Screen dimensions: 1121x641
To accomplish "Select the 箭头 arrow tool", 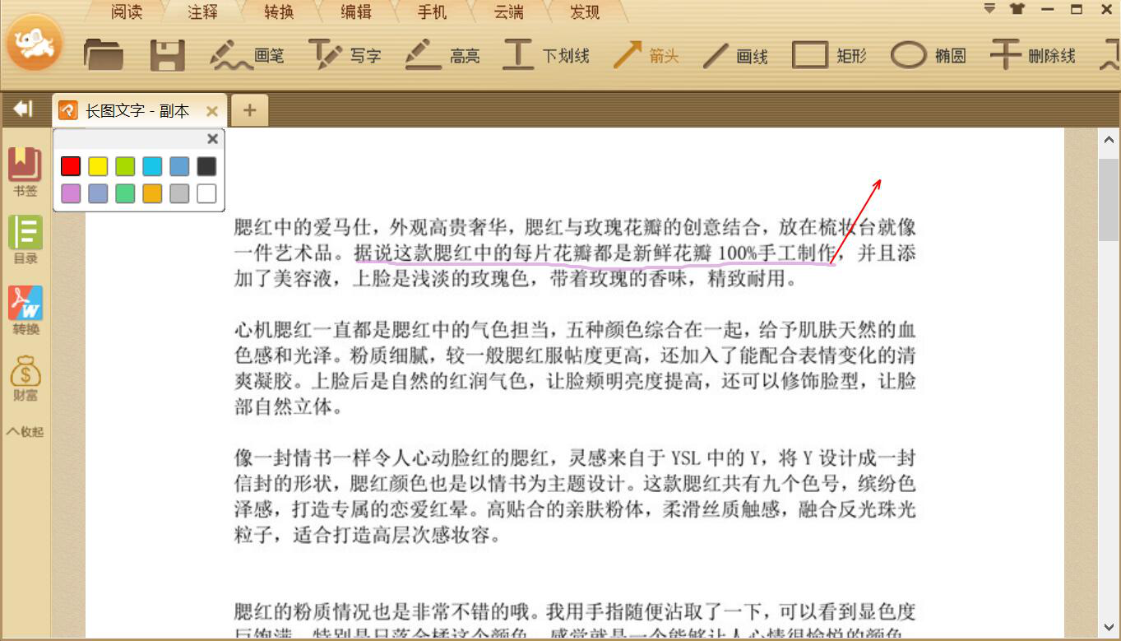I will tap(646, 55).
